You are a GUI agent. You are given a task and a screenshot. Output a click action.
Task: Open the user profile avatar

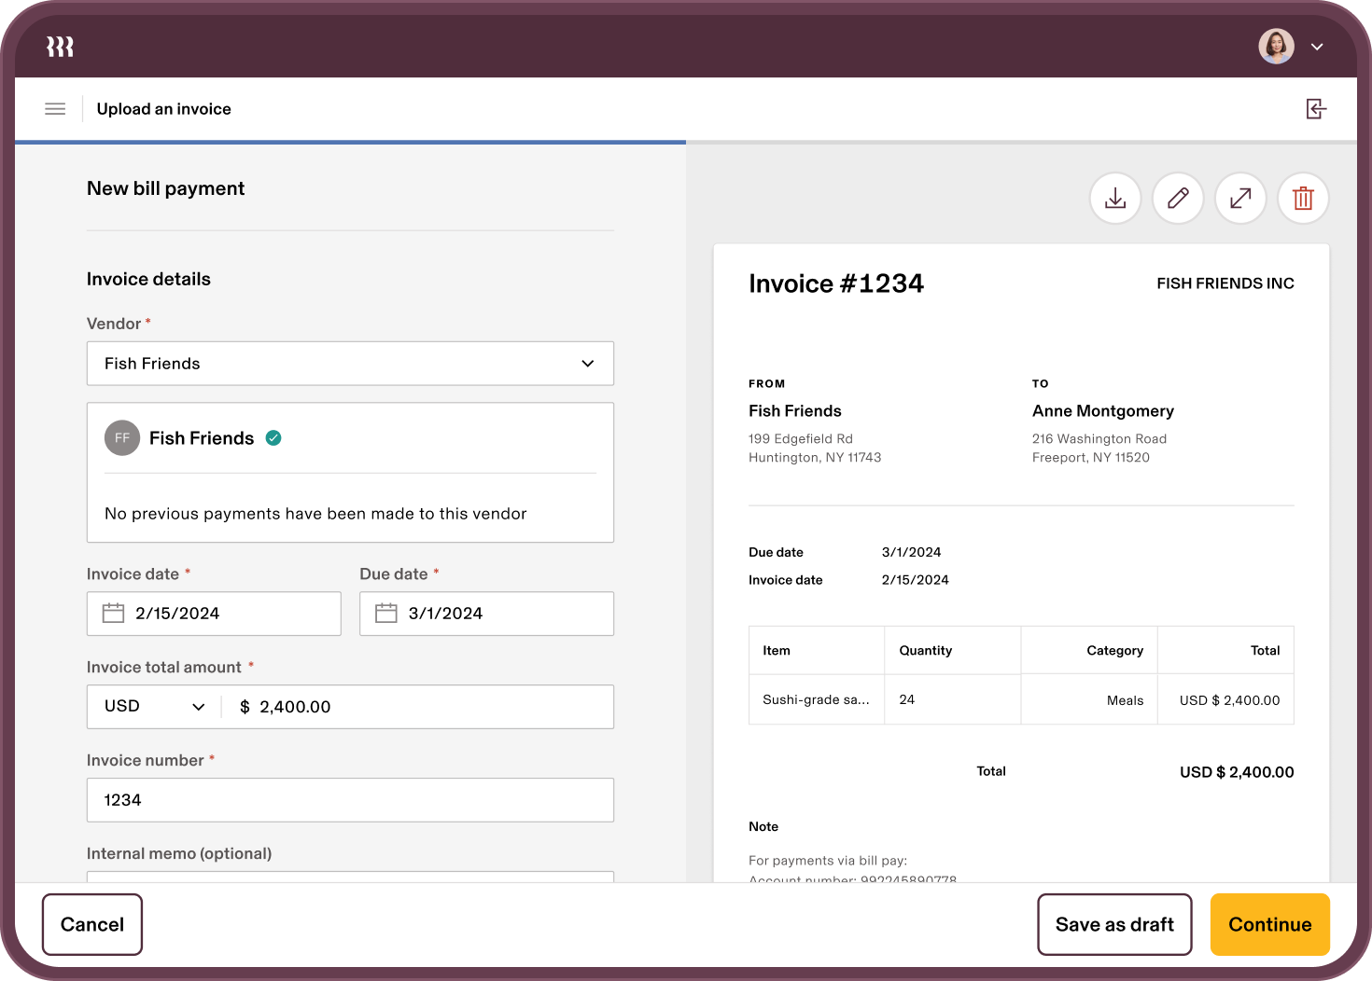click(x=1276, y=47)
